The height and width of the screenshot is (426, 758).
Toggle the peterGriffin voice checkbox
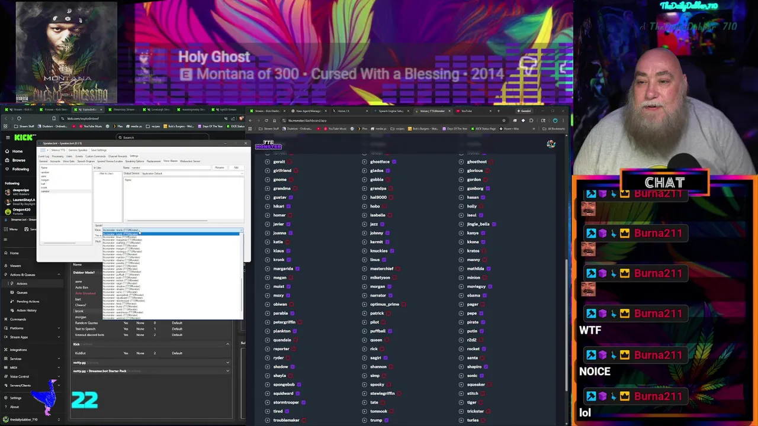(301, 322)
